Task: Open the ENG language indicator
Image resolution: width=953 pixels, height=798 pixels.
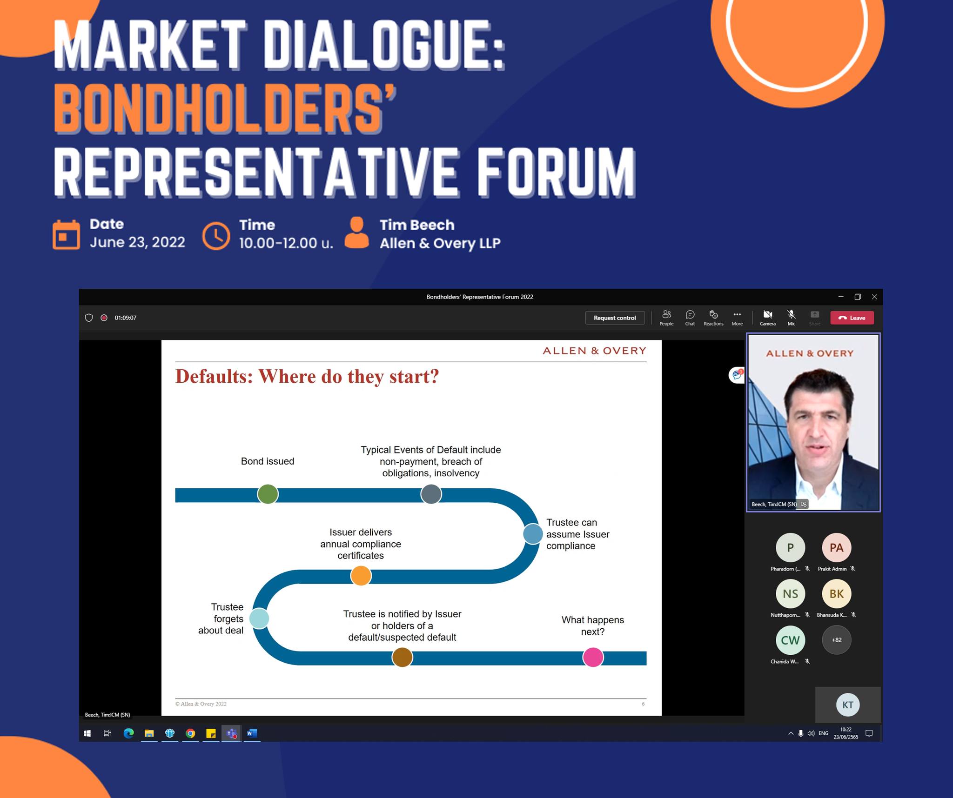Action: 823,733
